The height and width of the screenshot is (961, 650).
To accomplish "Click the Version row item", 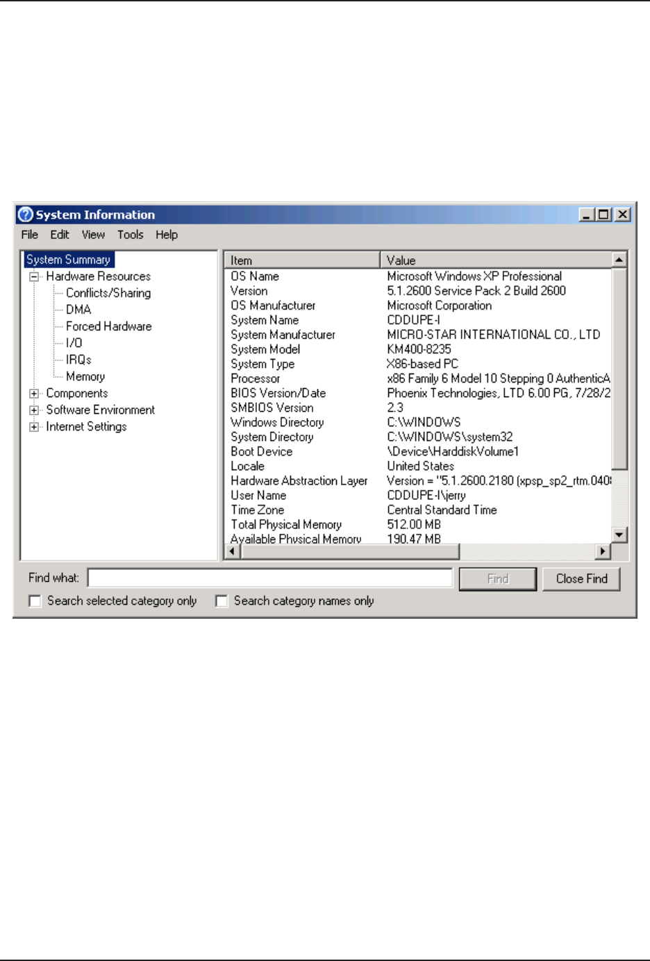I will click(x=249, y=291).
